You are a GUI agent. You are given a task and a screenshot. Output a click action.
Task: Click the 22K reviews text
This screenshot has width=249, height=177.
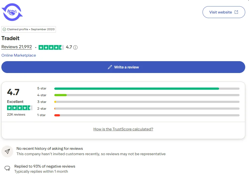point(16,114)
